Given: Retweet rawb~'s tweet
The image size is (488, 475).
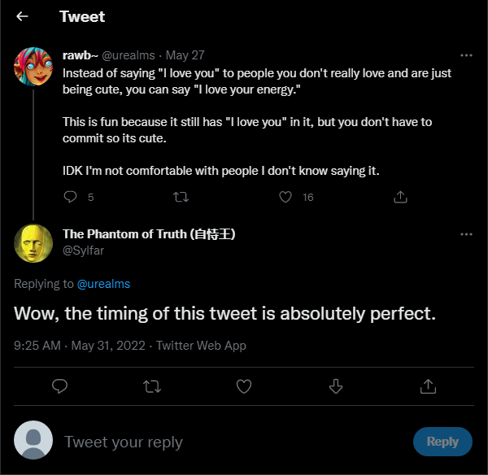Looking at the screenshot, I should [181, 197].
